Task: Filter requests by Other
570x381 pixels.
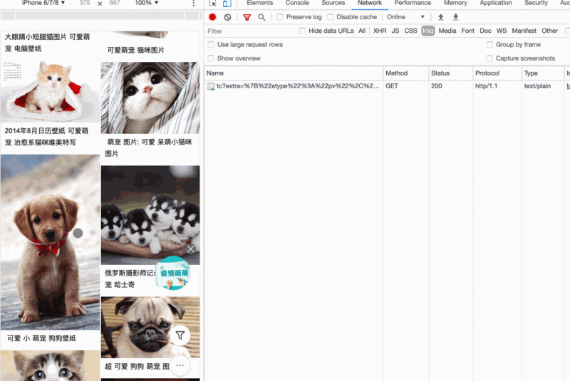Action: pyautogui.click(x=549, y=31)
